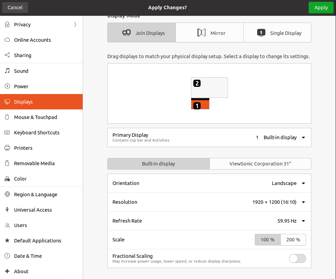Open the Users settings panel

point(41,225)
